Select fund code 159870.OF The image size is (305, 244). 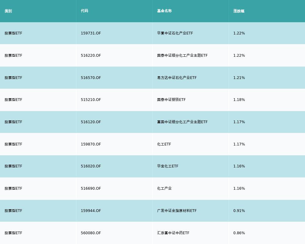pos(91,144)
